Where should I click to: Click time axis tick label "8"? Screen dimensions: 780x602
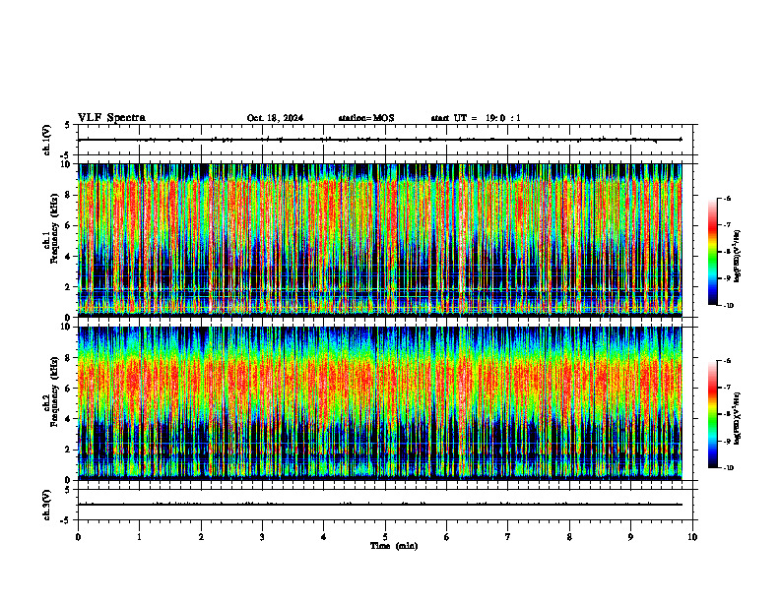[x=569, y=537]
